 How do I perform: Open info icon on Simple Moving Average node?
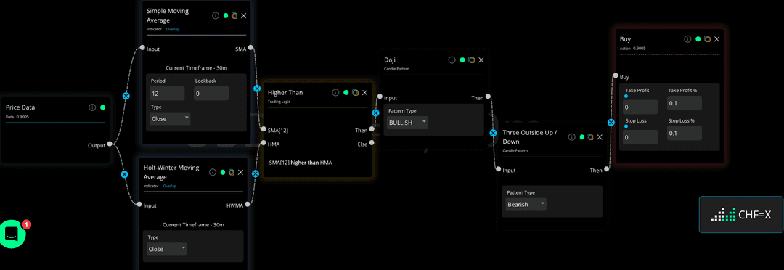pyautogui.click(x=216, y=15)
